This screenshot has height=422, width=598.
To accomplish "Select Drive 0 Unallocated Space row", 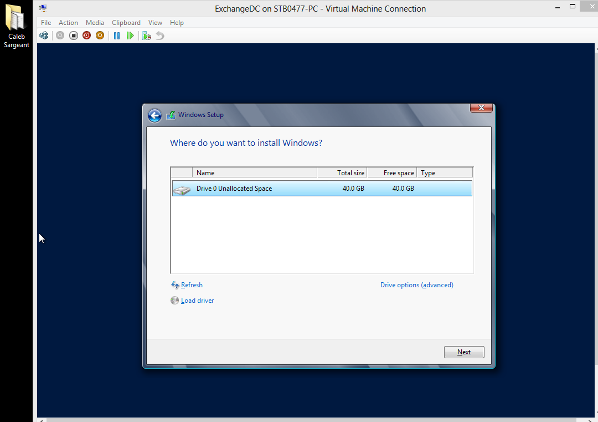I will click(322, 189).
